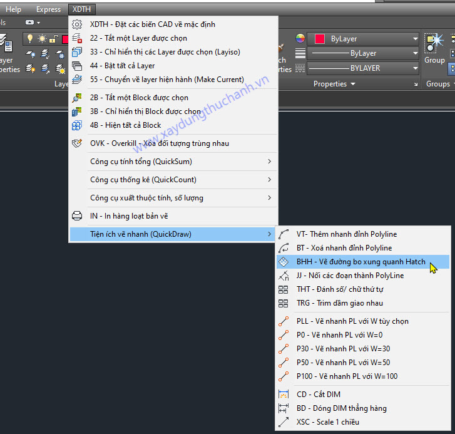Click the 55 Make Current layer icon
The height and width of the screenshot is (434, 455).
click(78, 80)
